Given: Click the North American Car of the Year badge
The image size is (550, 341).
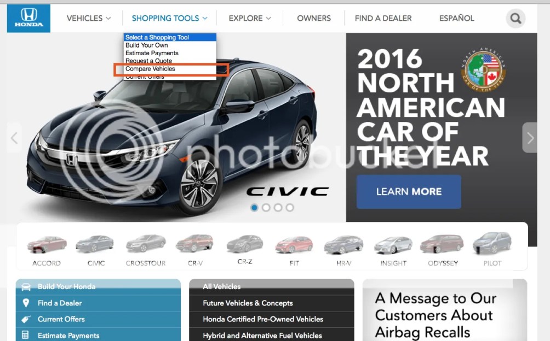Looking at the screenshot, I should tap(483, 70).
